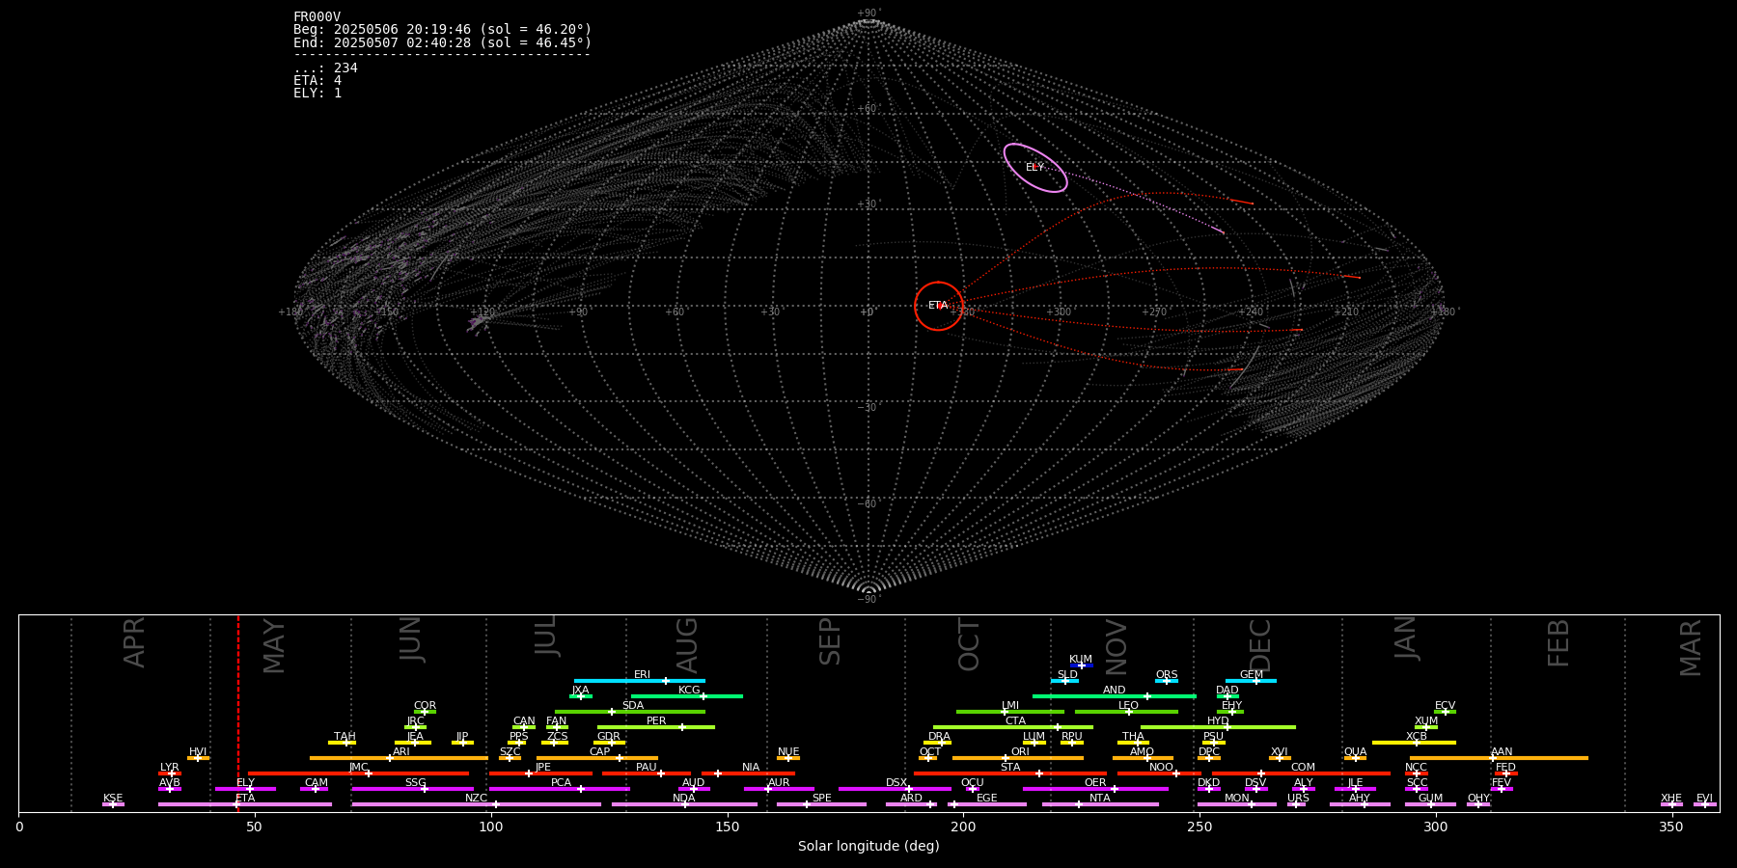Click the AUR shower label in timeline

pyautogui.click(x=779, y=783)
